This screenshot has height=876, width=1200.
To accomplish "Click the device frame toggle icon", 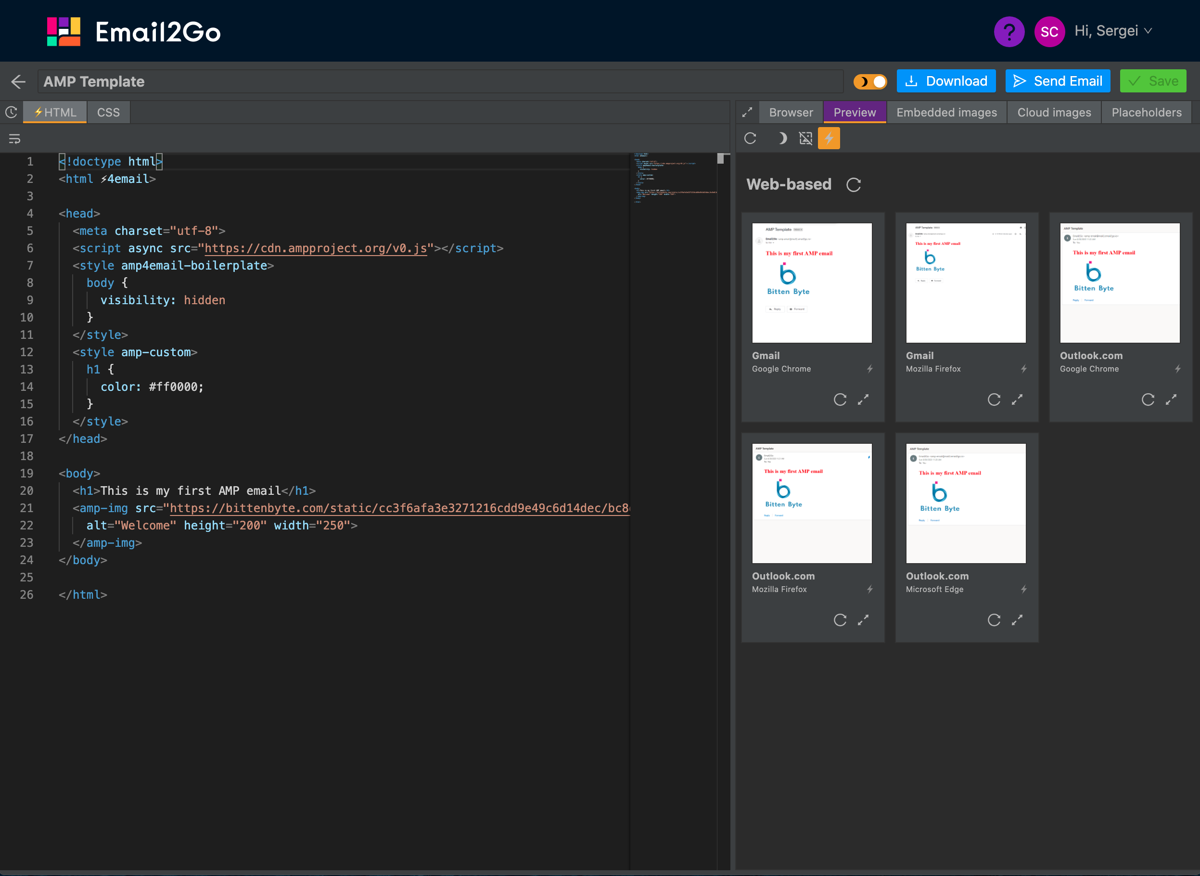I will [806, 137].
